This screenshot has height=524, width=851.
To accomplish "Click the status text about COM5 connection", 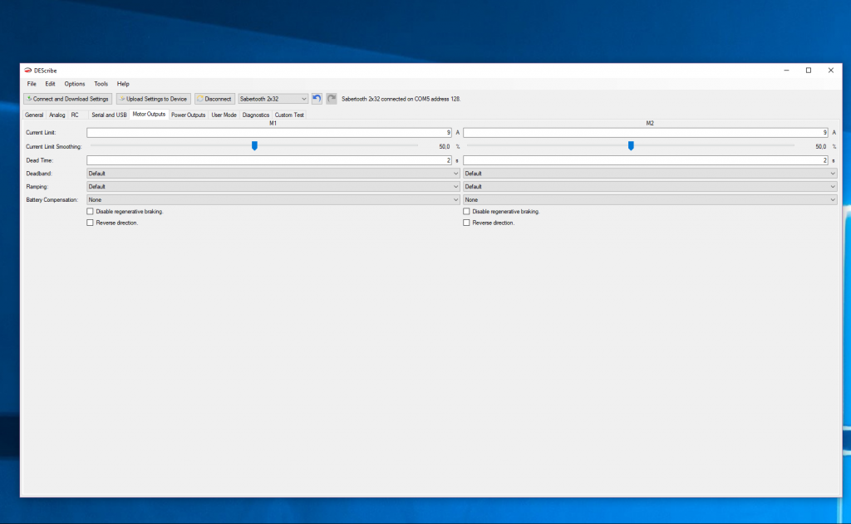I will [401, 99].
